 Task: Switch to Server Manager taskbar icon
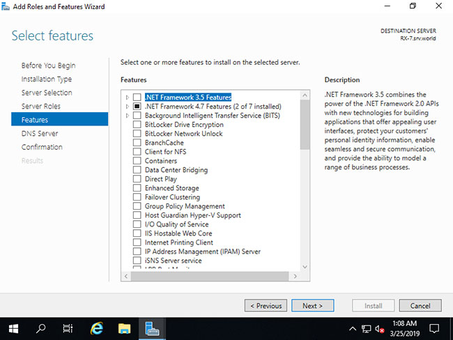pyautogui.click(x=152, y=329)
